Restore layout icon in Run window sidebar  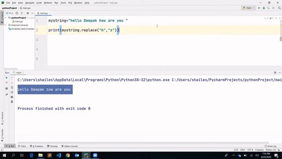click(x=7, y=88)
